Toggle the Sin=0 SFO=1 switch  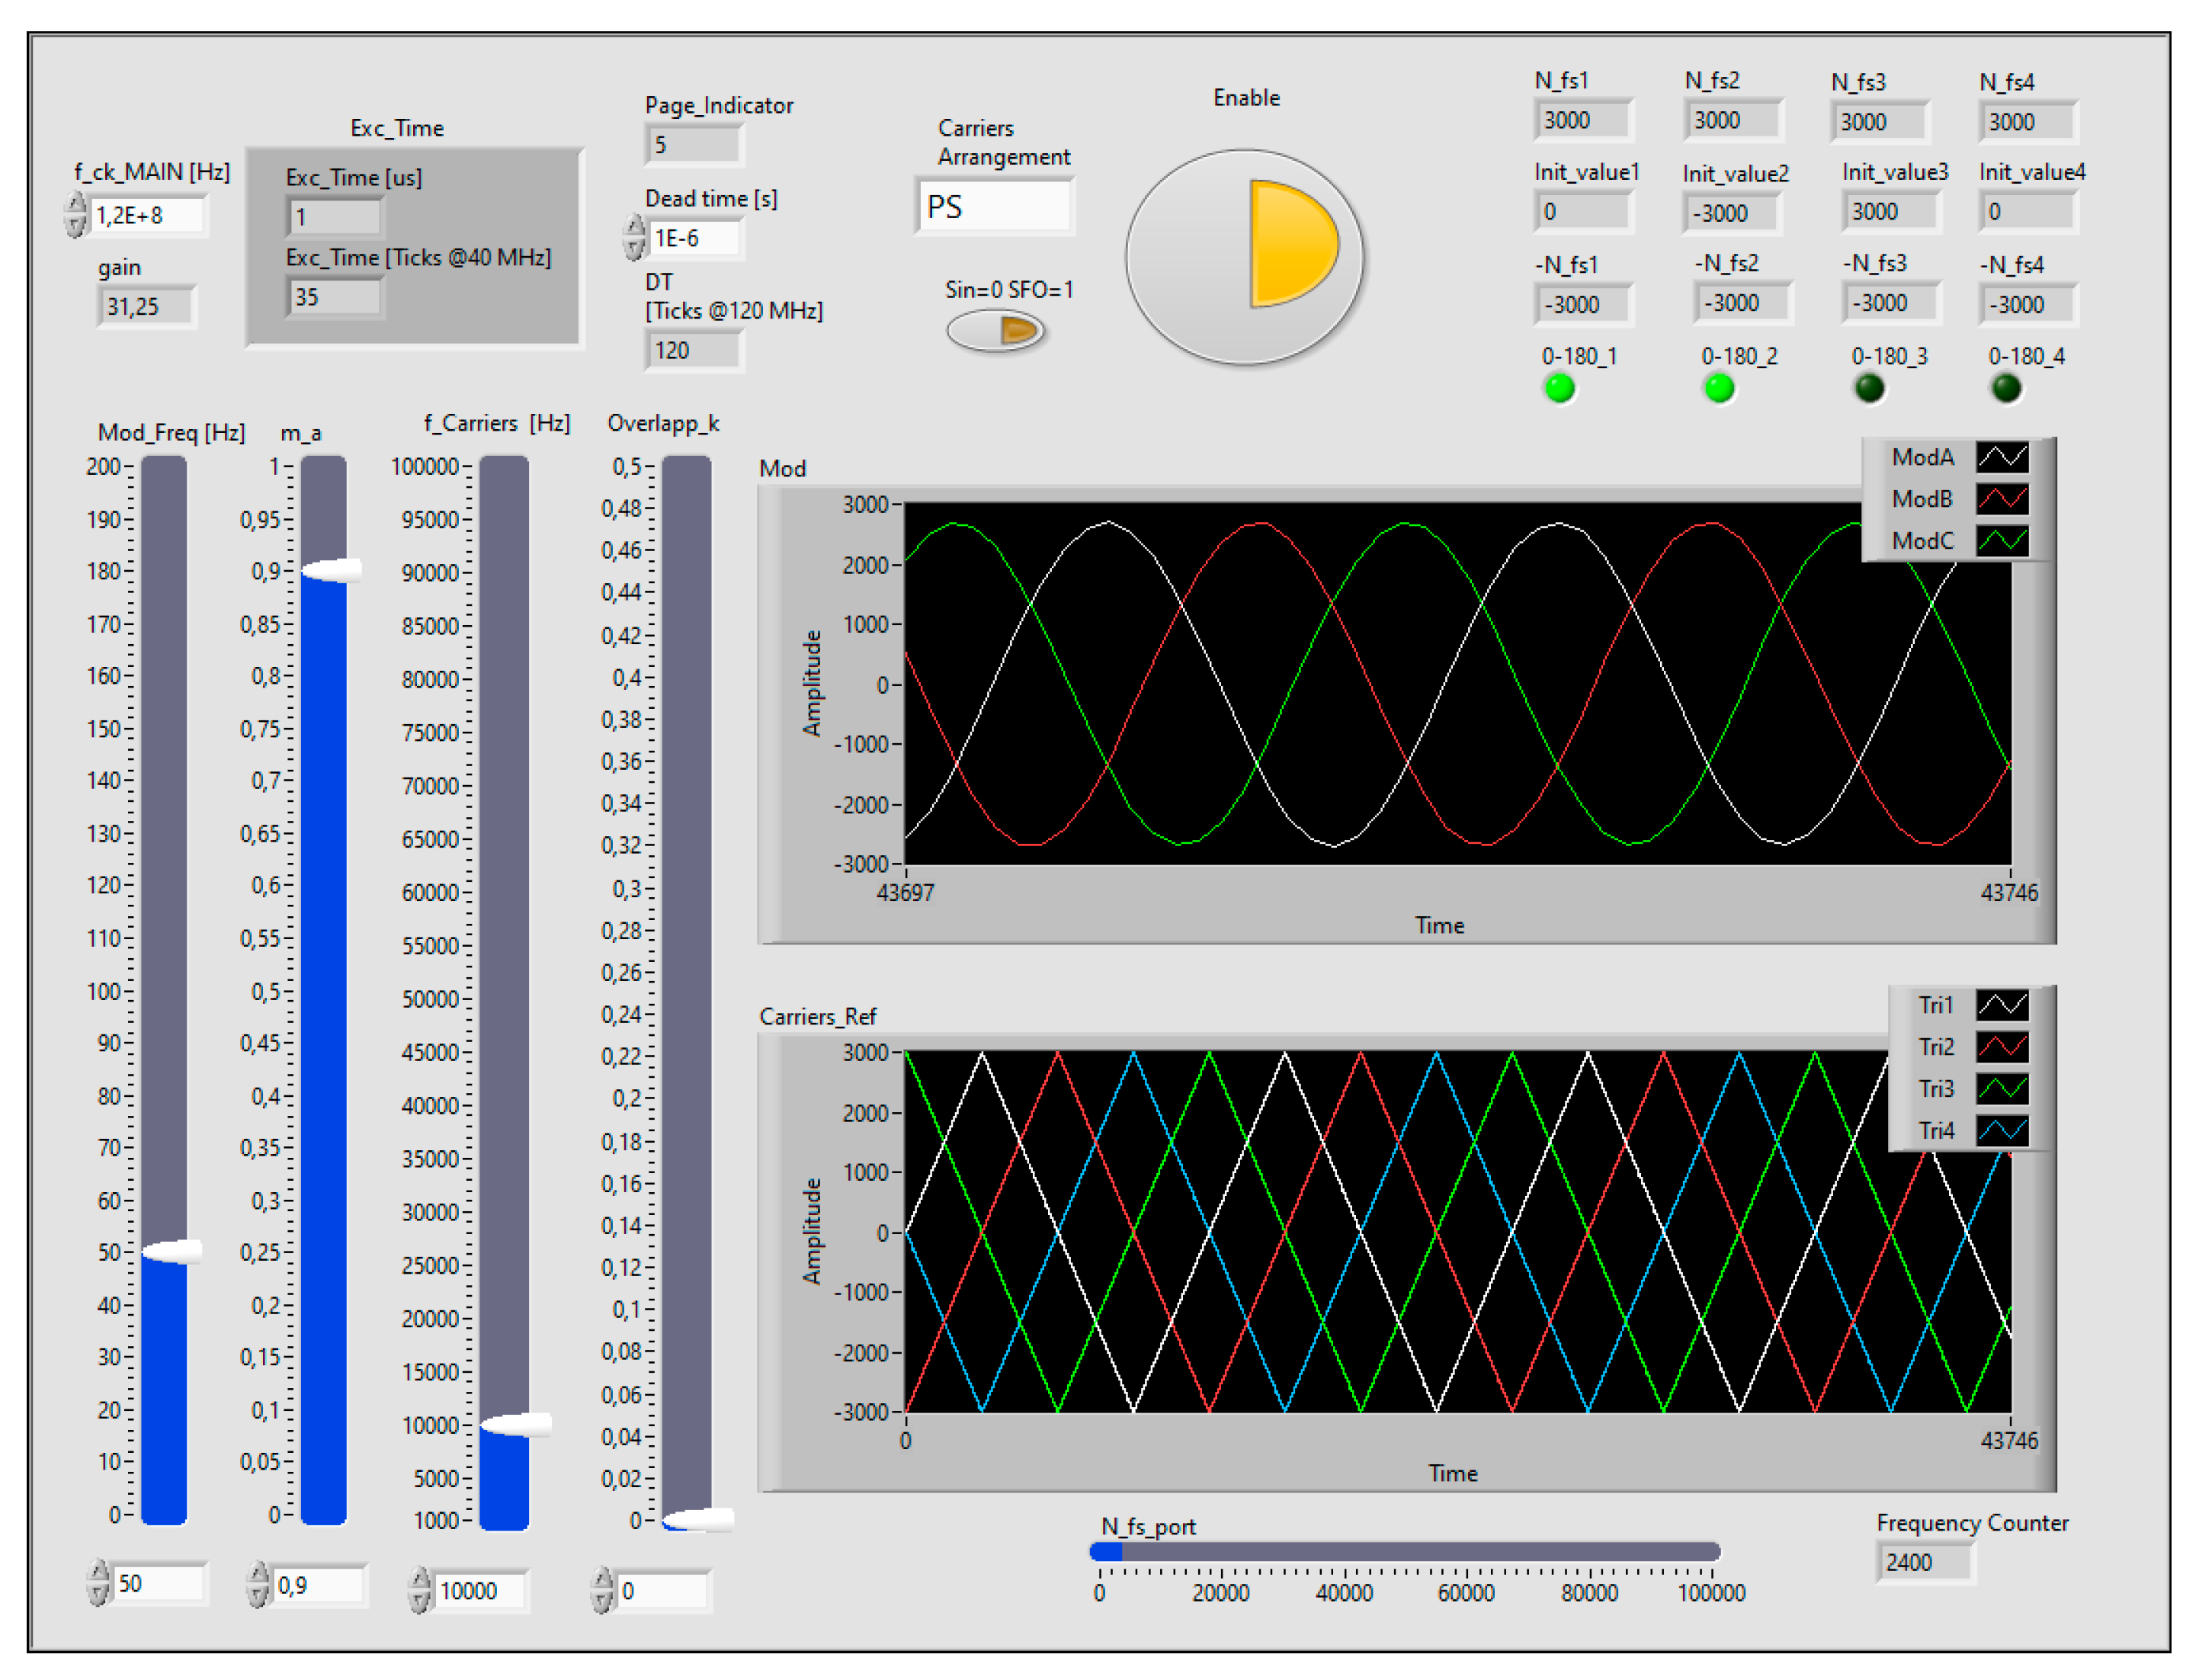click(x=995, y=331)
